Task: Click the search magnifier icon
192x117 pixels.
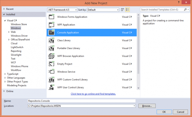Action: tap(185, 10)
